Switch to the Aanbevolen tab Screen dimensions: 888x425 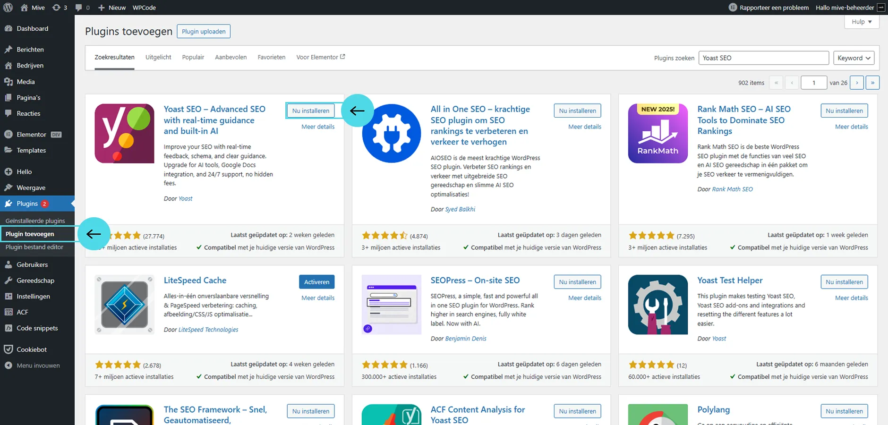(x=231, y=57)
